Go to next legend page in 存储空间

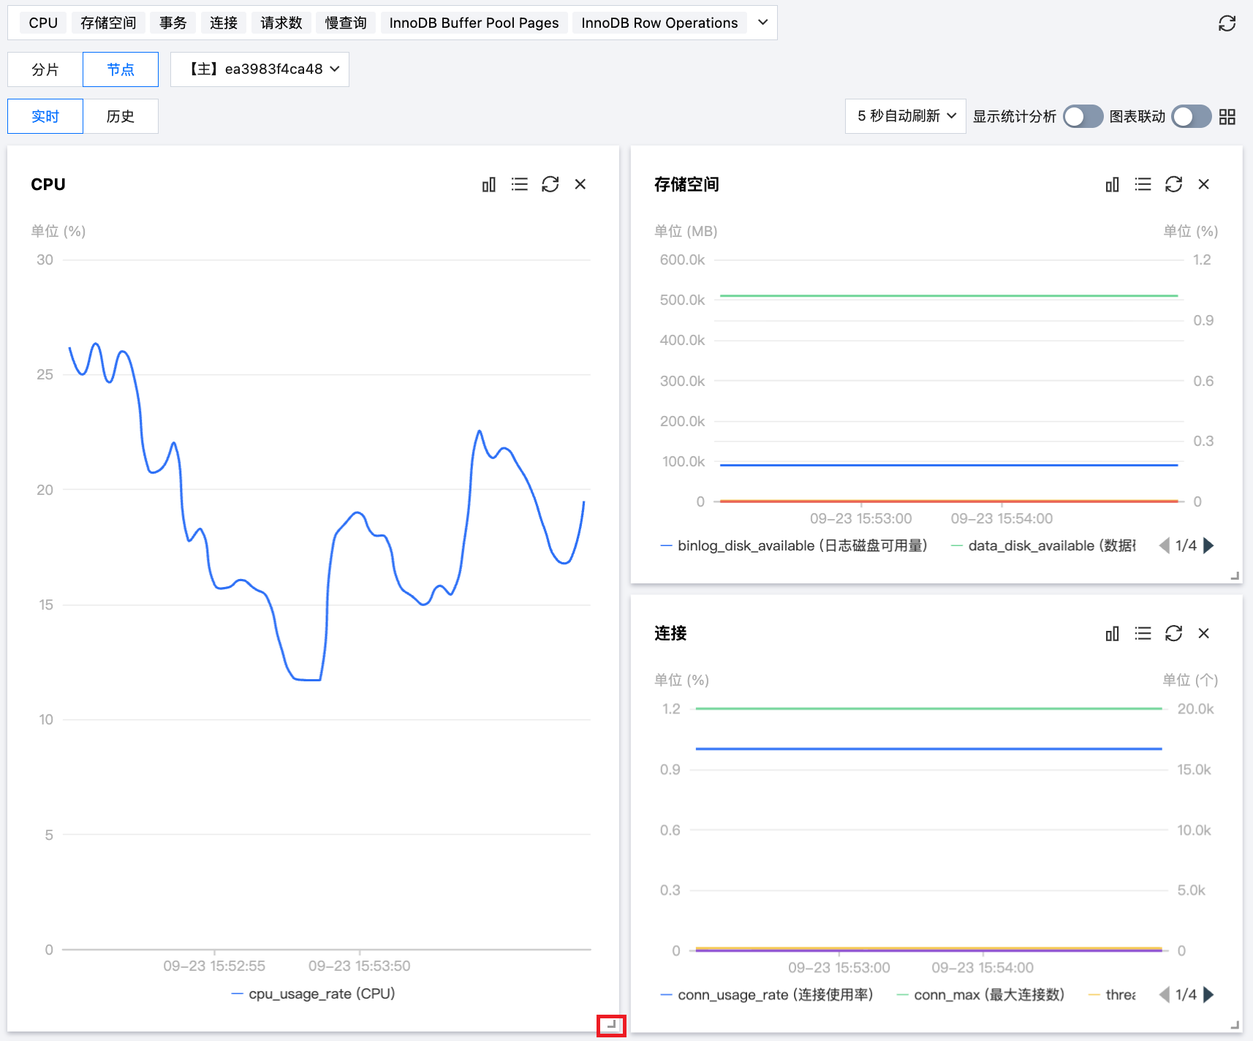[1209, 545]
